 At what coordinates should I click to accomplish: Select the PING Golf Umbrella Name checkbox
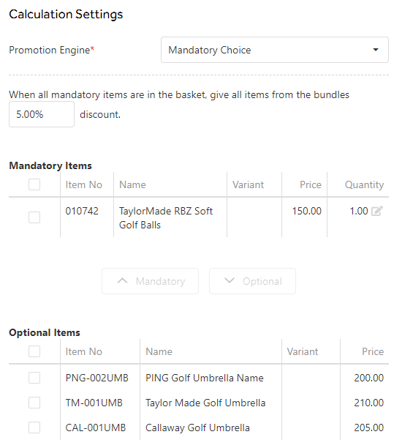tap(34, 378)
